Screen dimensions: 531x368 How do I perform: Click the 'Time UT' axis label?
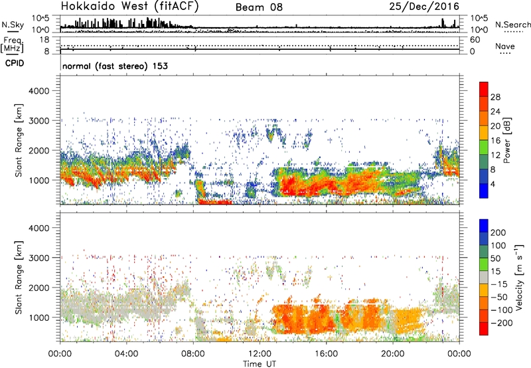[260, 364]
